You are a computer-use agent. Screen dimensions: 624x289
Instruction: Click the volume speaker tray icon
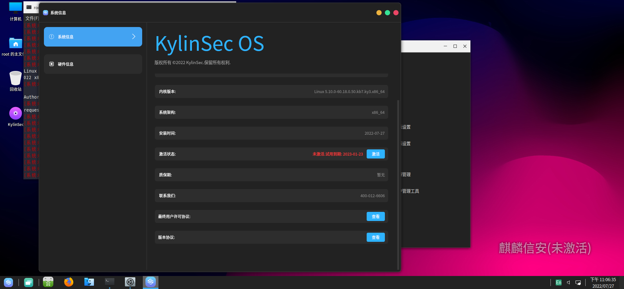568,282
